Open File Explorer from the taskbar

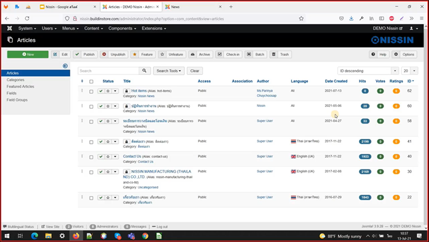pos(49,236)
